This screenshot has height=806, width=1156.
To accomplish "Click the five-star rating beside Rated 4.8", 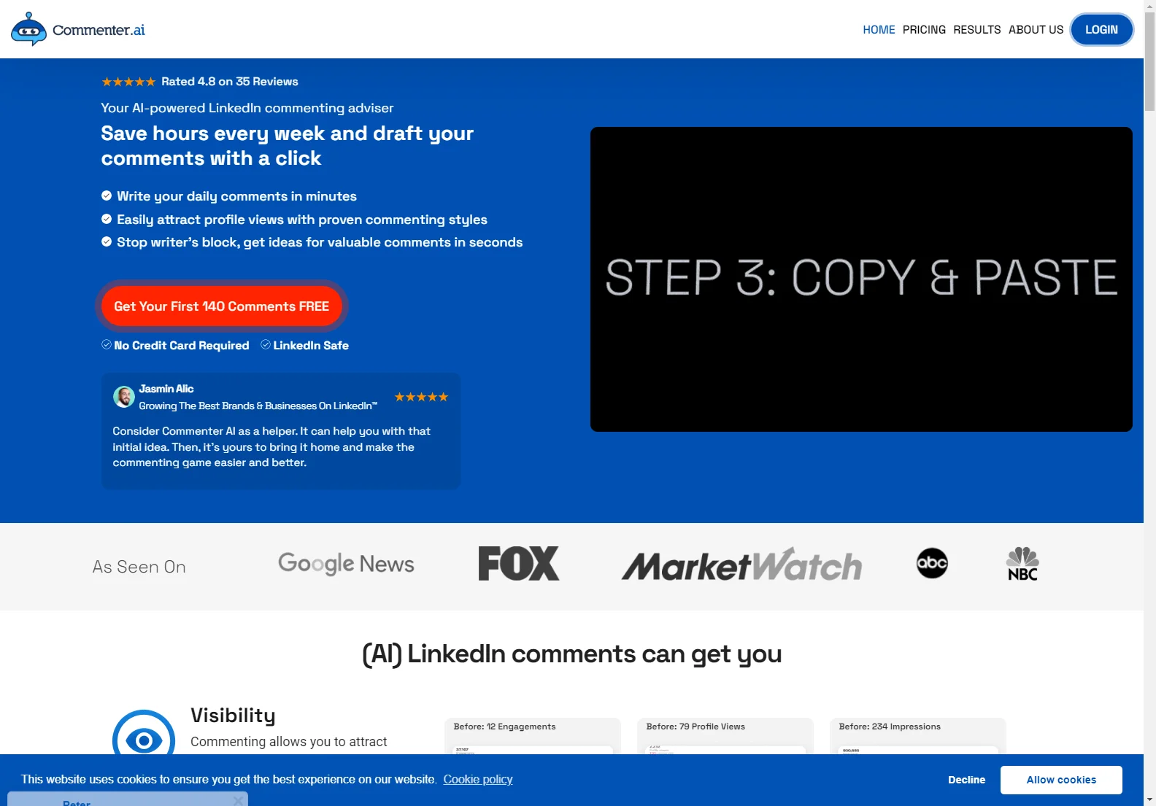I will click(128, 82).
